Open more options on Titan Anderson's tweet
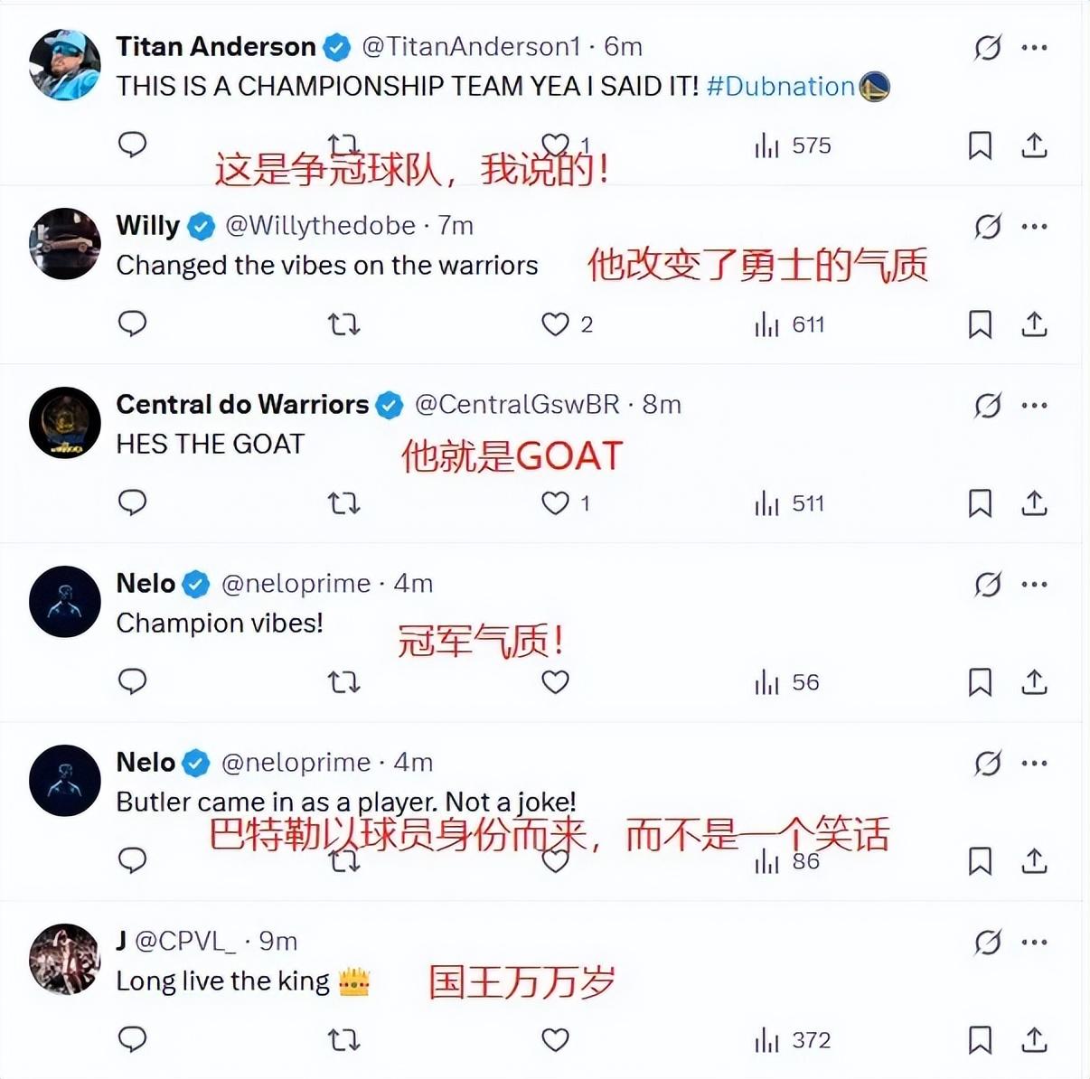The image size is (1090, 1079). point(1034,47)
